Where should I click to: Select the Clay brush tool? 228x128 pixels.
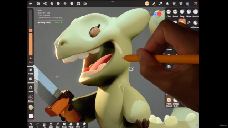tap(169, 14)
